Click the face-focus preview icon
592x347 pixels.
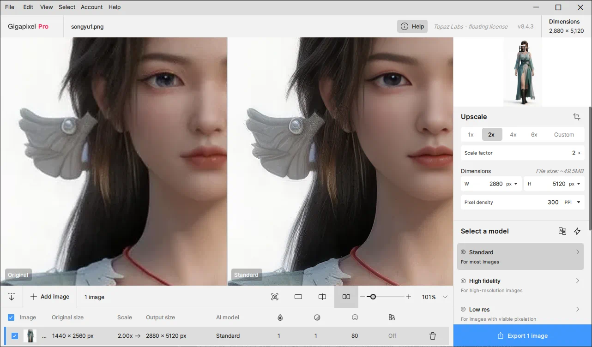275,297
